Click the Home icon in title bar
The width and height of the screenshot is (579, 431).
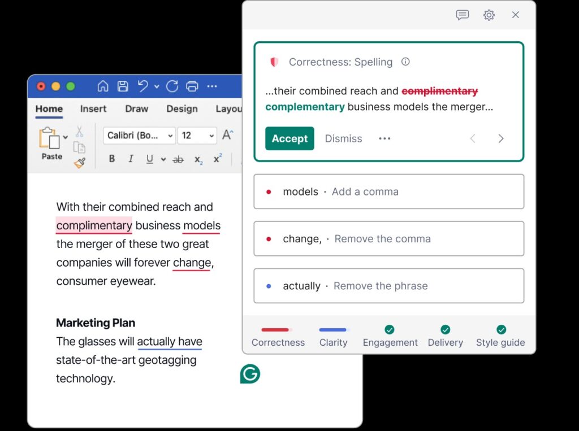[x=103, y=86]
